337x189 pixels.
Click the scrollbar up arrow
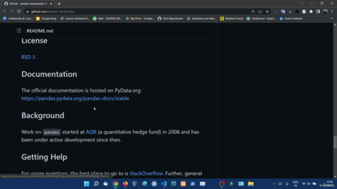335,25
